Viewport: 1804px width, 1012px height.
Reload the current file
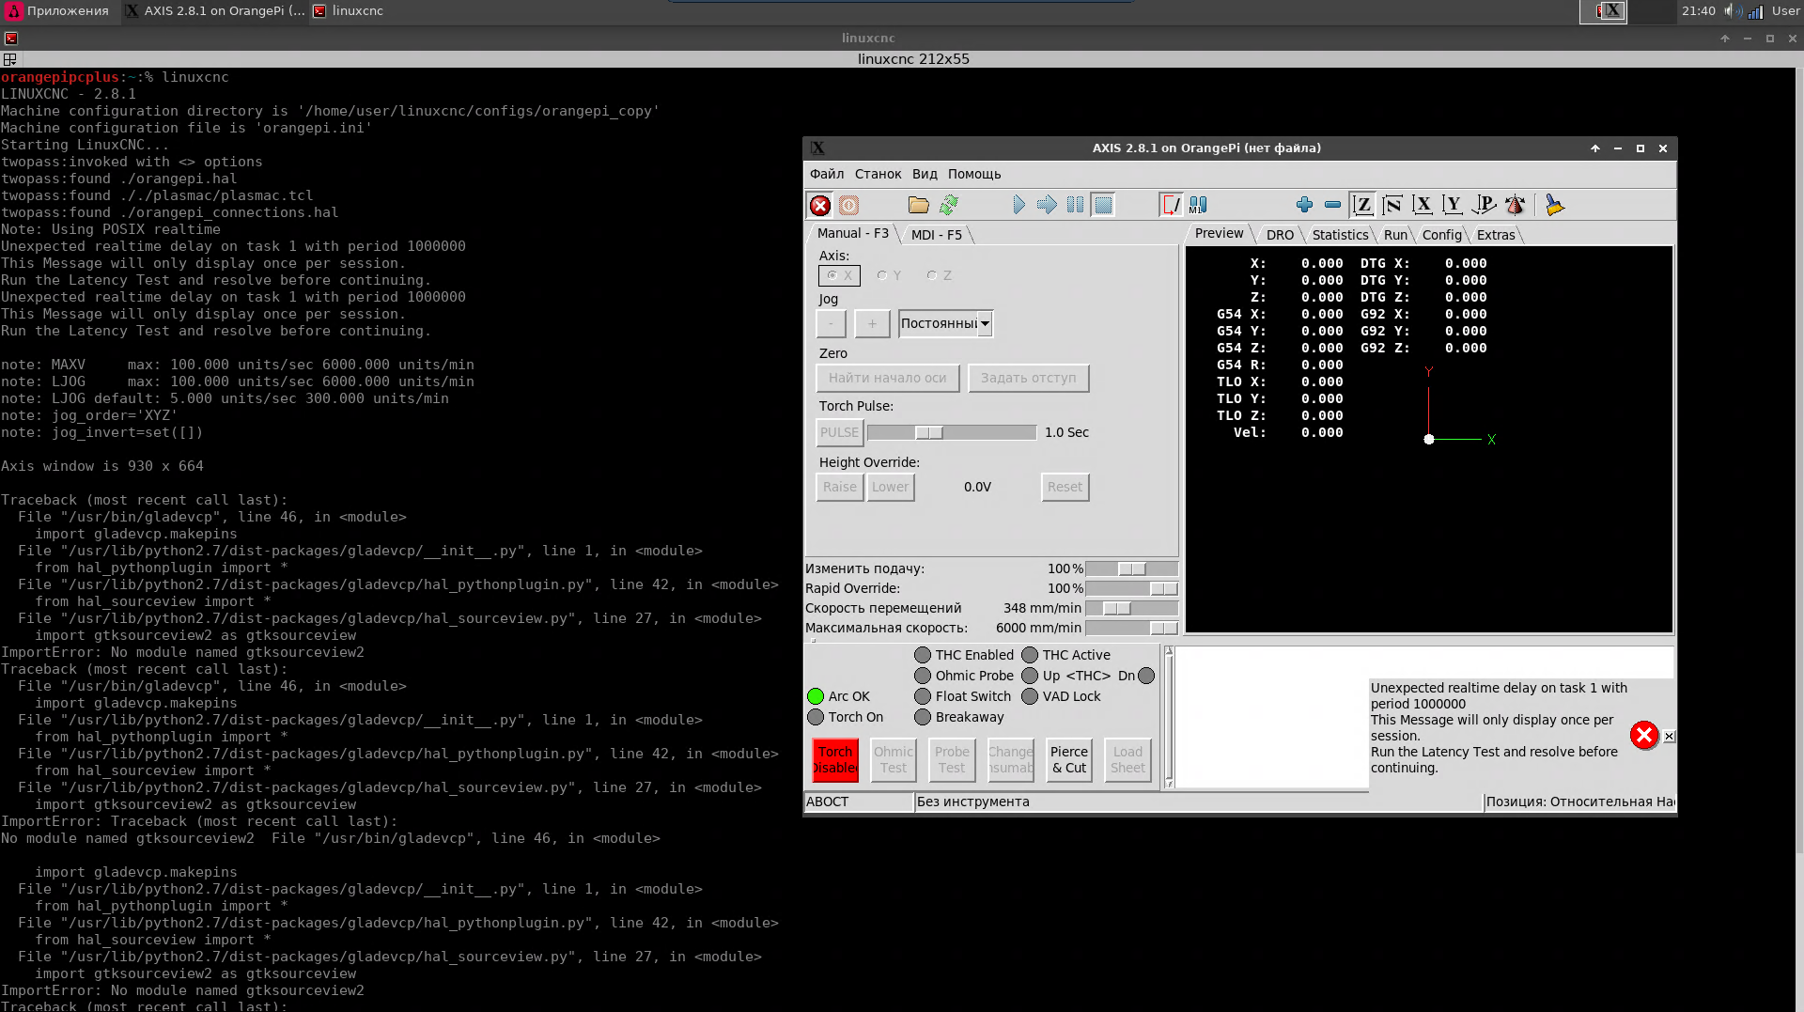(x=948, y=205)
